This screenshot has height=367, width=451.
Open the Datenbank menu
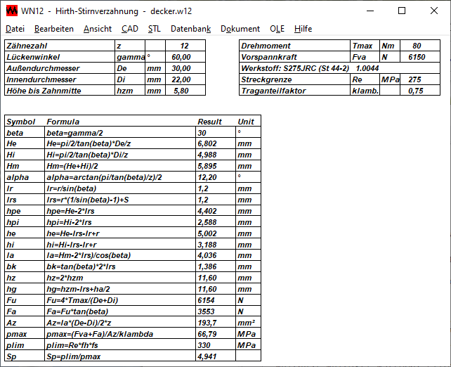[190, 29]
